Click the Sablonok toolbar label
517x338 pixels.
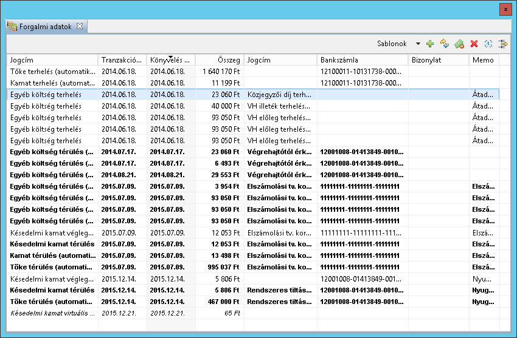coord(392,44)
